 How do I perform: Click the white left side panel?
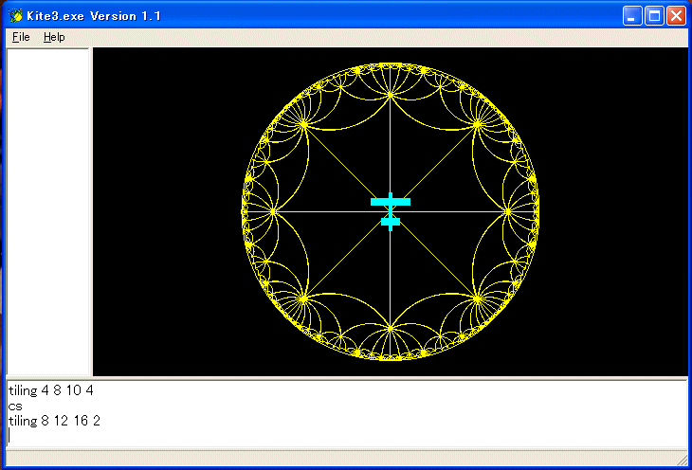click(48, 211)
